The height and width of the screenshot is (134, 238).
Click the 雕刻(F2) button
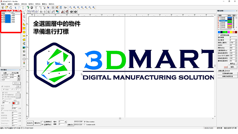pos(37,123)
